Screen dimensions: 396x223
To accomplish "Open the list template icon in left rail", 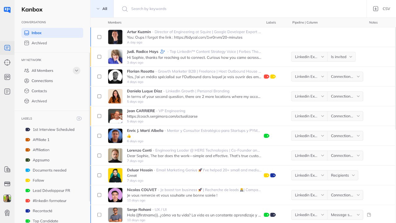I will pos(7,92).
